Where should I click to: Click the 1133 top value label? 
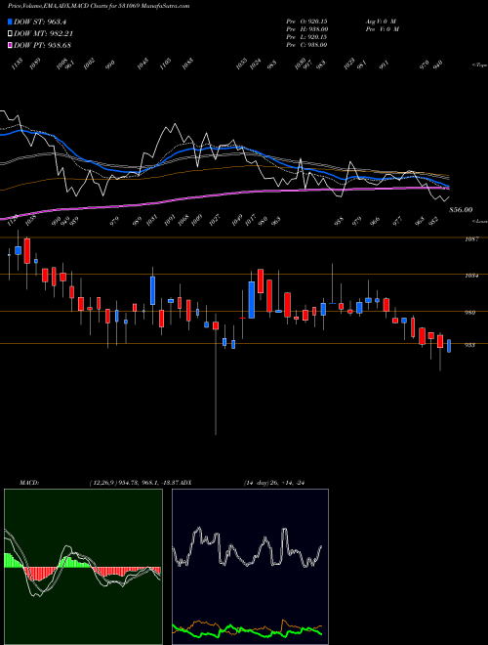point(17,64)
